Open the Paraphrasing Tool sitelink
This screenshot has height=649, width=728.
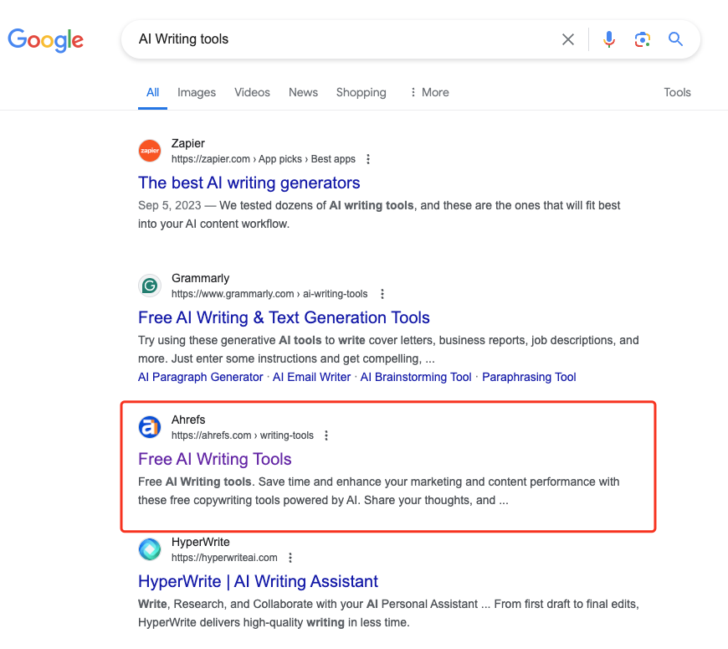[x=529, y=377]
